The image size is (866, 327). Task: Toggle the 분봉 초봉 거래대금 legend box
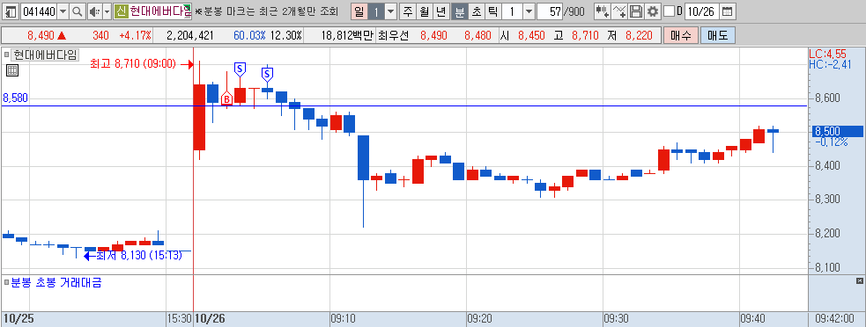click(x=7, y=283)
